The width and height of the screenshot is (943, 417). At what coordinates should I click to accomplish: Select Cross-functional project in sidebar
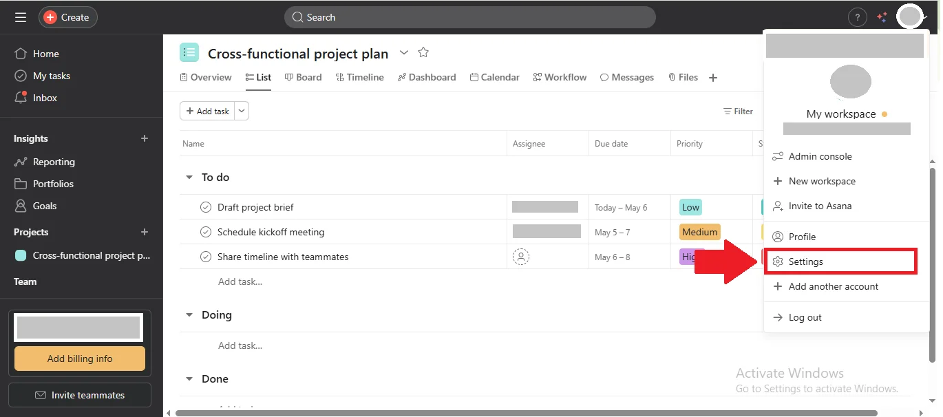[83, 255]
